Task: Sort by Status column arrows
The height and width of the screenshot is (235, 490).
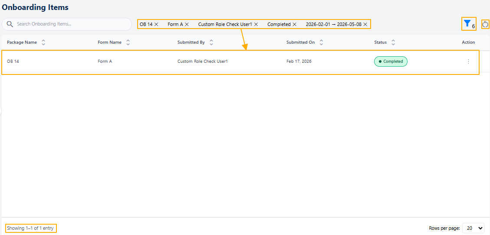Action: tap(393, 42)
